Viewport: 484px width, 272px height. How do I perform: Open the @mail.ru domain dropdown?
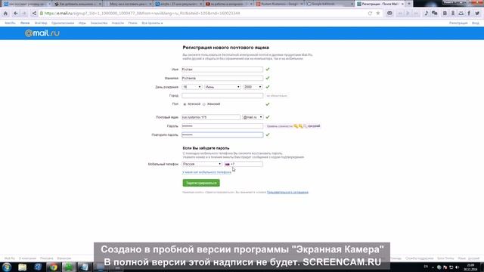253,117
